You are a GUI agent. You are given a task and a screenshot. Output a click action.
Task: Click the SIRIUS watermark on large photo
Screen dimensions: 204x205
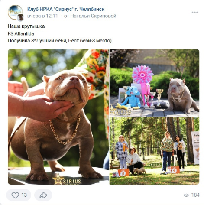click(67, 180)
